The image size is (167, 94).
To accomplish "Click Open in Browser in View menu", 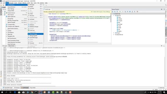I will [17, 16].
